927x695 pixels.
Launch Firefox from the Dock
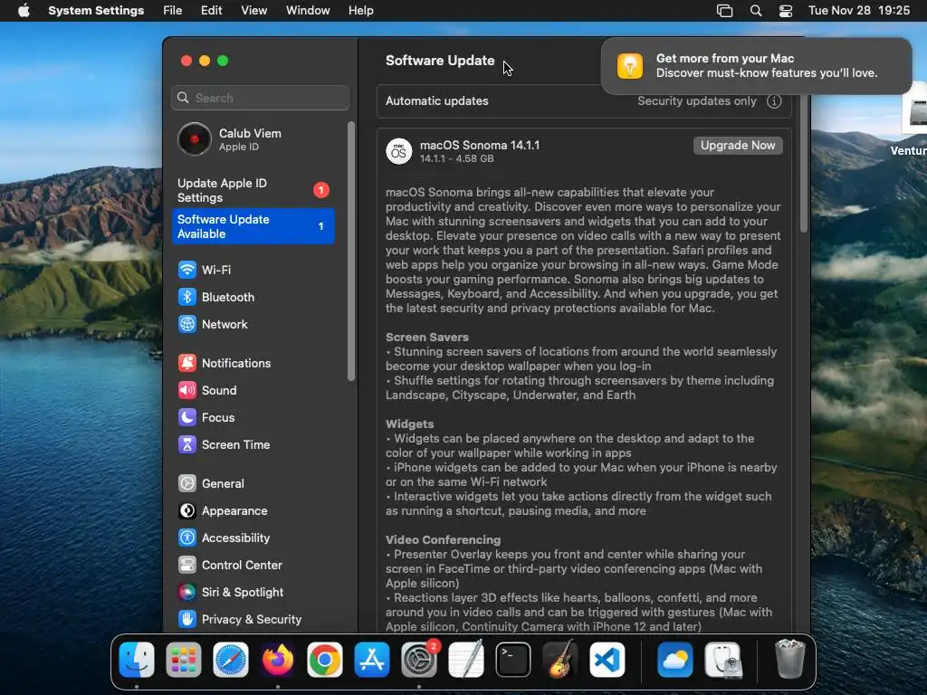278,660
